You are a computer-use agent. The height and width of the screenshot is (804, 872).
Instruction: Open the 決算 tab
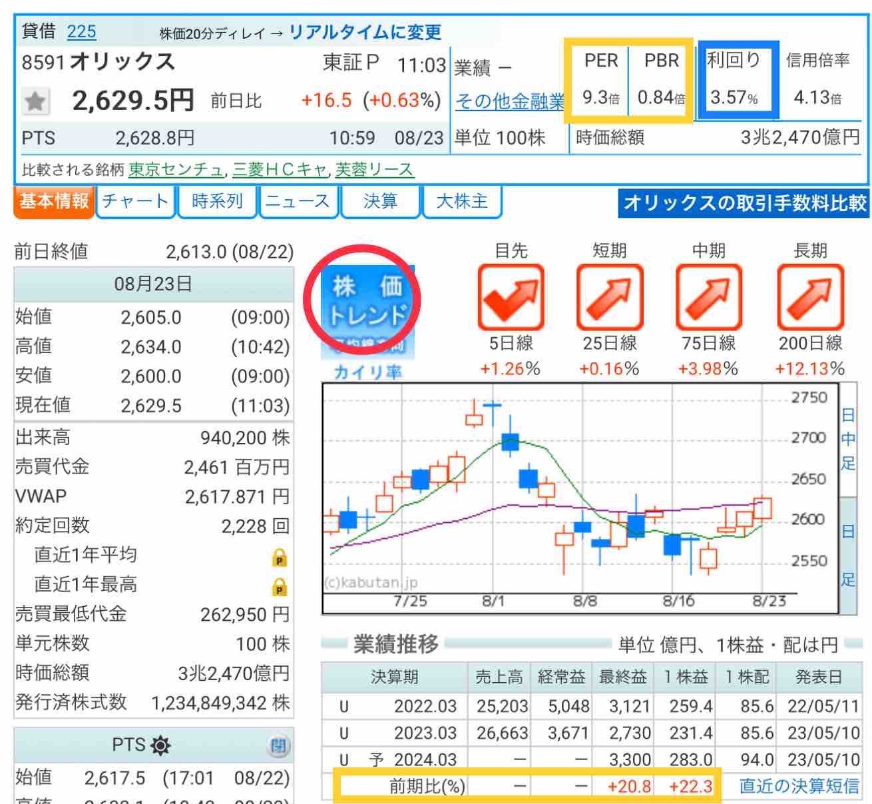[381, 201]
